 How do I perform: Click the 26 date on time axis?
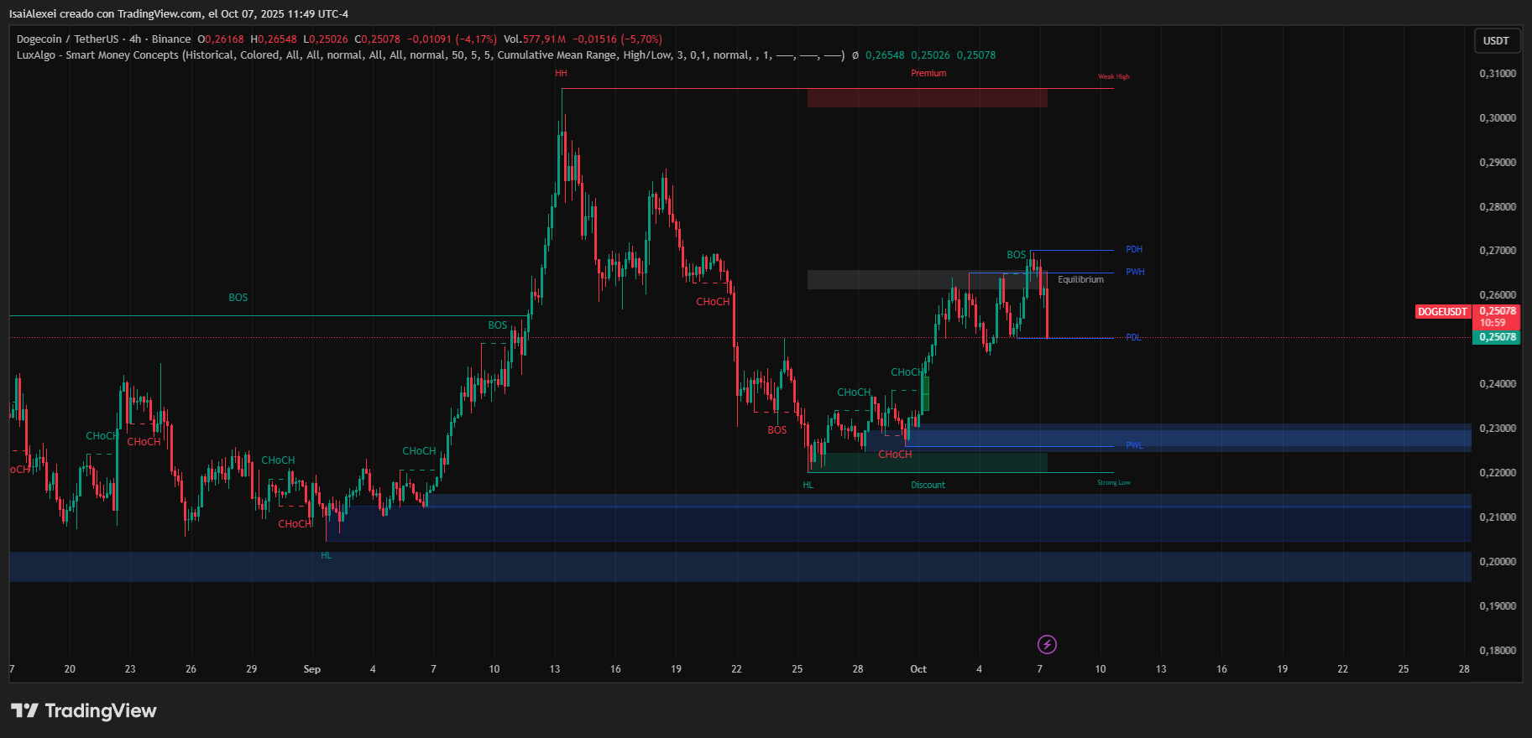coord(191,669)
